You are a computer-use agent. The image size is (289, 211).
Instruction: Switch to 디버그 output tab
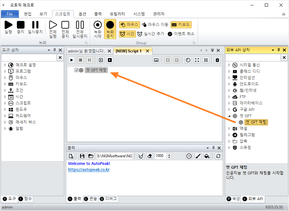click(x=109, y=199)
